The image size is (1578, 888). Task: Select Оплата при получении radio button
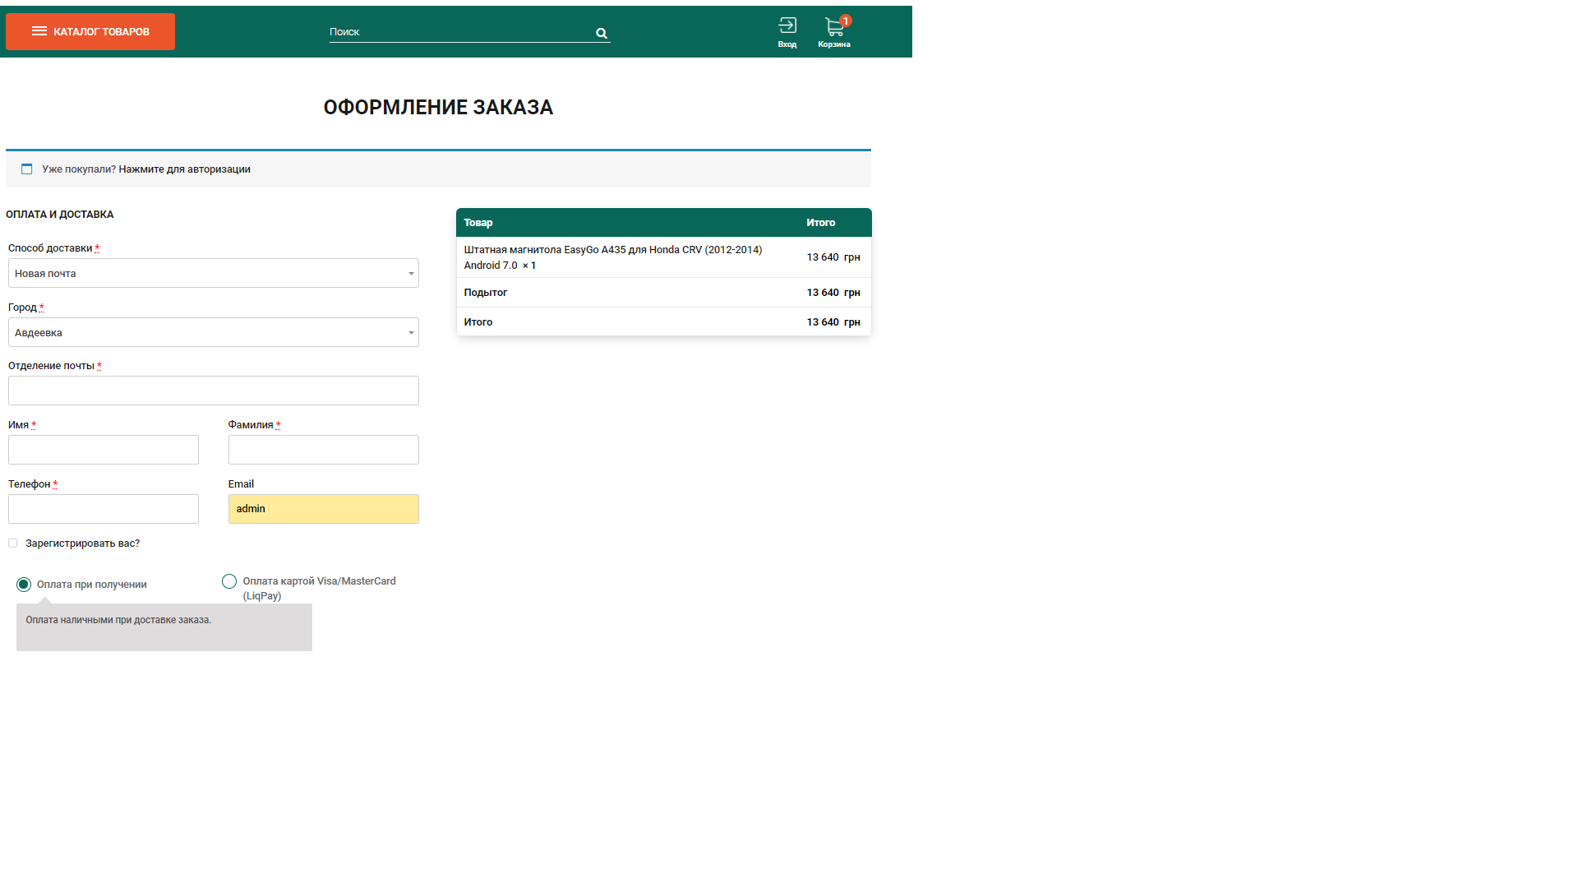point(24,585)
